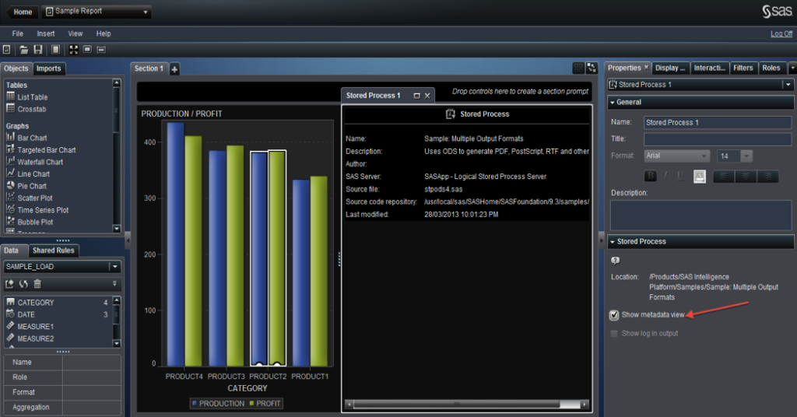Open the Arial font dropdown

[704, 156]
